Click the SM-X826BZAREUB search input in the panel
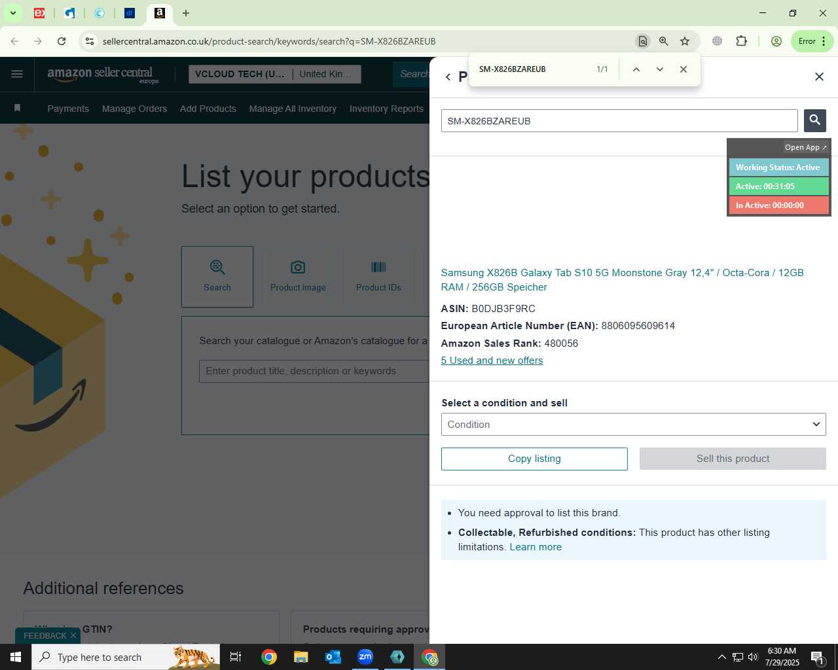The width and height of the screenshot is (838, 670). pos(619,121)
